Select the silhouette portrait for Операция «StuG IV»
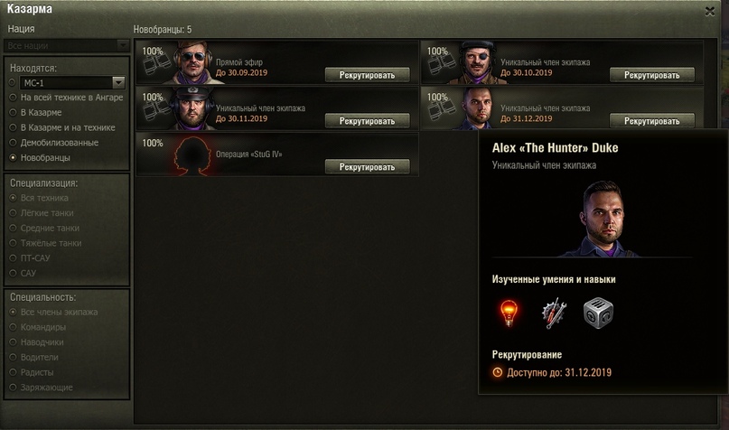Viewport: 729px width, 430px height. (x=192, y=154)
